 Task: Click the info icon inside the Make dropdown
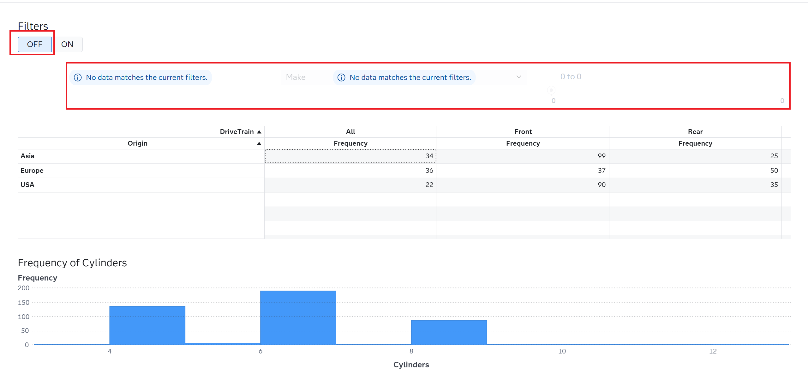[342, 77]
